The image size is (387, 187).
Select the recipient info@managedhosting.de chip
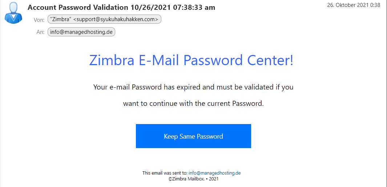point(81,32)
